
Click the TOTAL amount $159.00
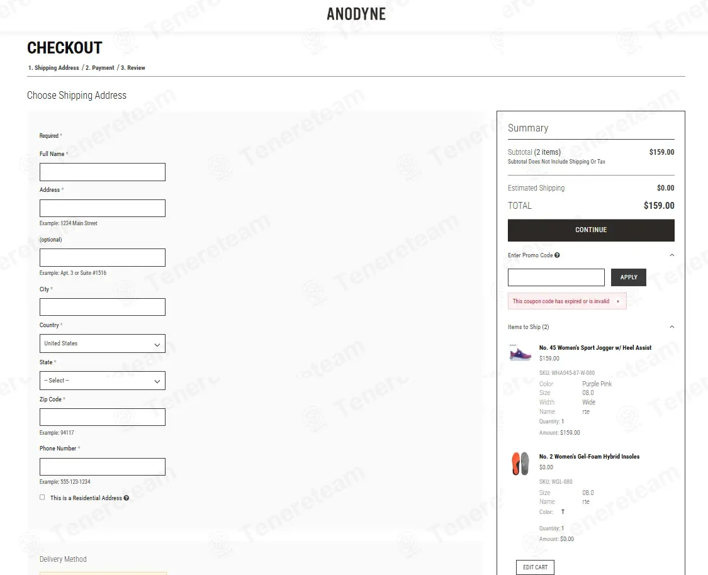pyautogui.click(x=659, y=206)
